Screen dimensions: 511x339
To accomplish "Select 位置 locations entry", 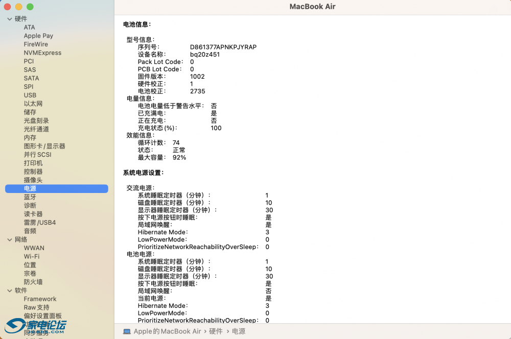I will tap(30, 265).
